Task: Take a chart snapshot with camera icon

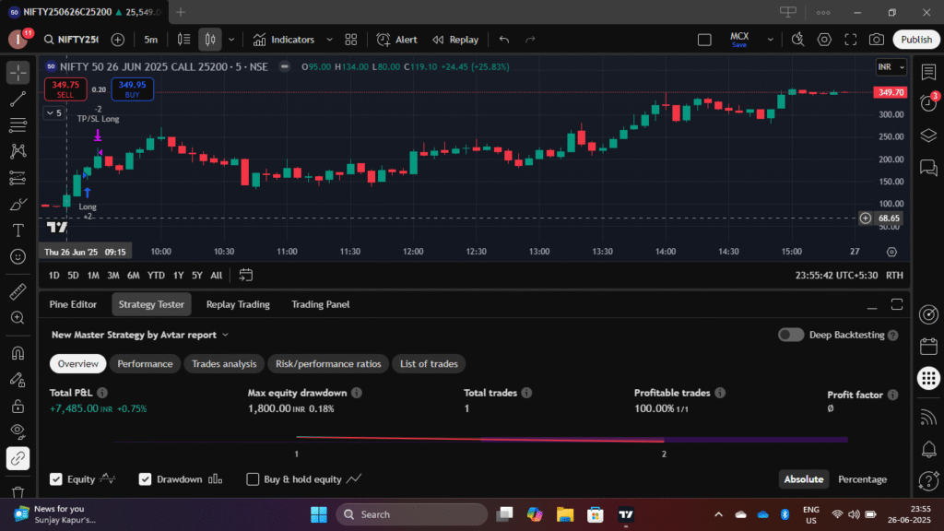Action: point(877,40)
